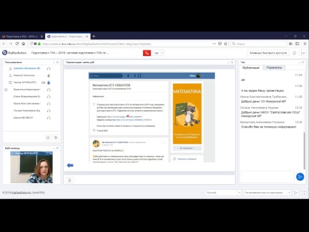Open the chat Параметры tab
Viewport: 309px width, 232px height.
274,68
